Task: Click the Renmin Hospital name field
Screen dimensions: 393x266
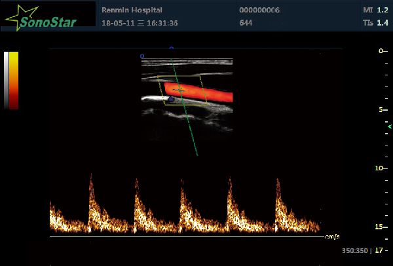Action: click(132, 10)
